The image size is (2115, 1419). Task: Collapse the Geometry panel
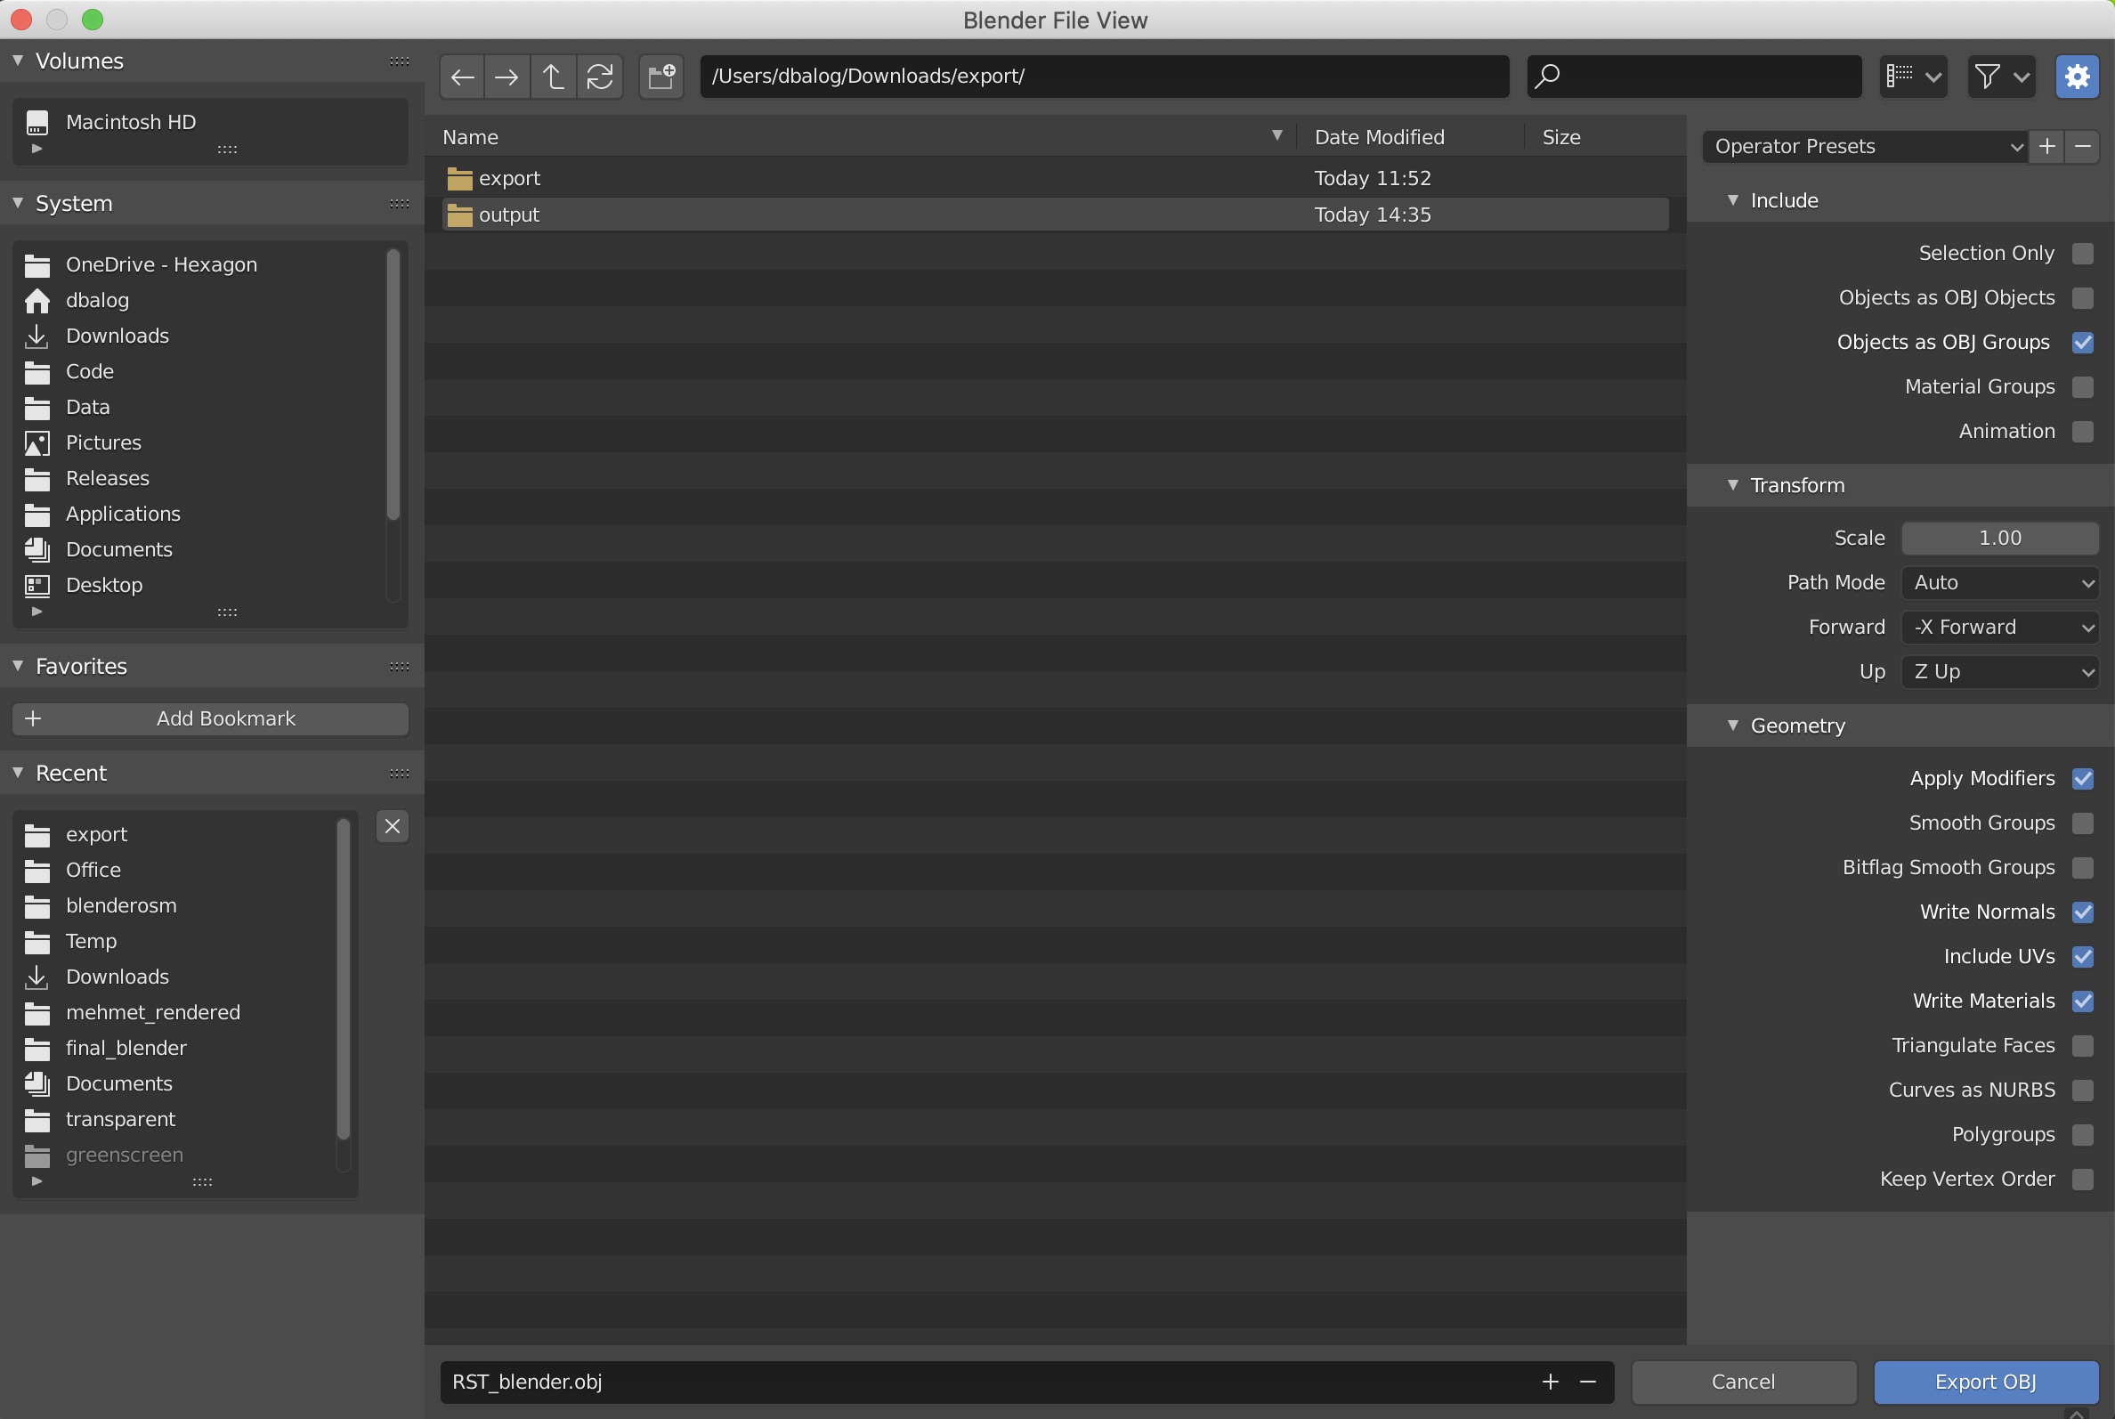[1796, 726]
